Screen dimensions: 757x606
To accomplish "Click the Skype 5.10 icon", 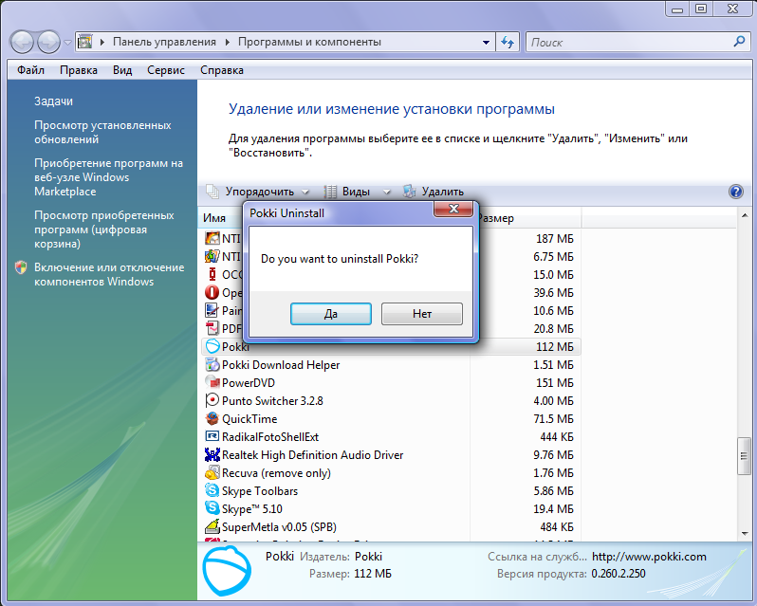I will (212, 508).
